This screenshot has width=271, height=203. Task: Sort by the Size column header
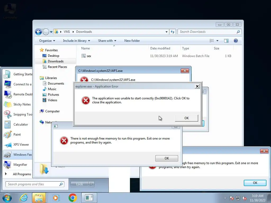[x=216, y=48]
